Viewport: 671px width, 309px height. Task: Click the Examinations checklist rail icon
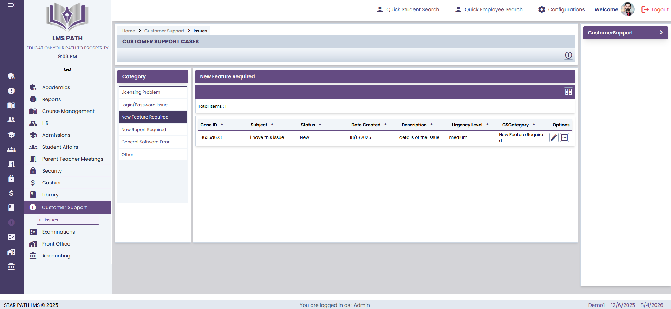[11, 237]
